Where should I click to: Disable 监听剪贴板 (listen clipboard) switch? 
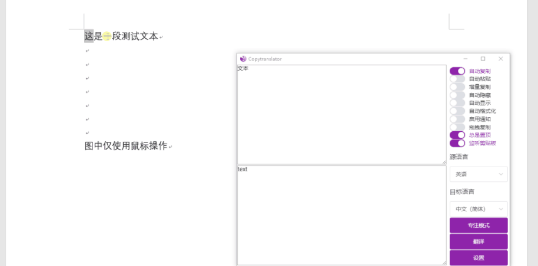click(x=457, y=143)
